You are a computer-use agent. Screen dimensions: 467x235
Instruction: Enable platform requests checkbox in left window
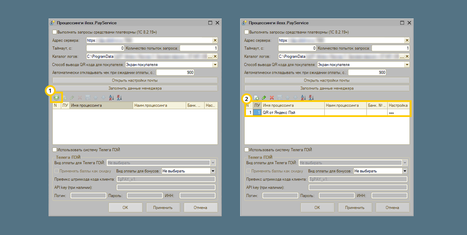pyautogui.click(x=54, y=32)
